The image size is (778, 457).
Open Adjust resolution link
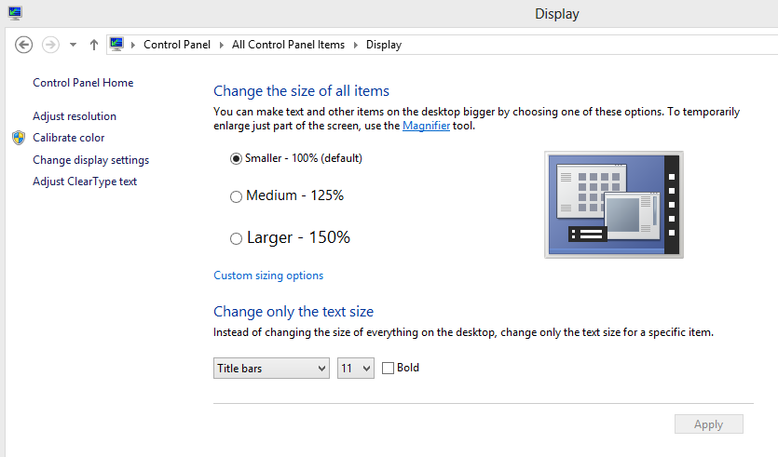pyautogui.click(x=75, y=116)
